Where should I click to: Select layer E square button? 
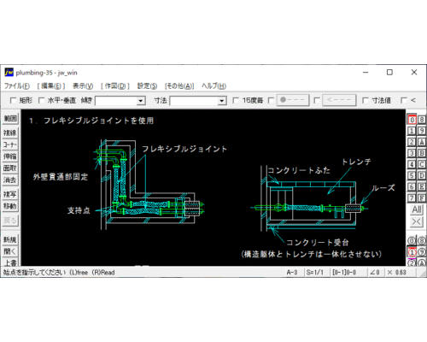422,186
